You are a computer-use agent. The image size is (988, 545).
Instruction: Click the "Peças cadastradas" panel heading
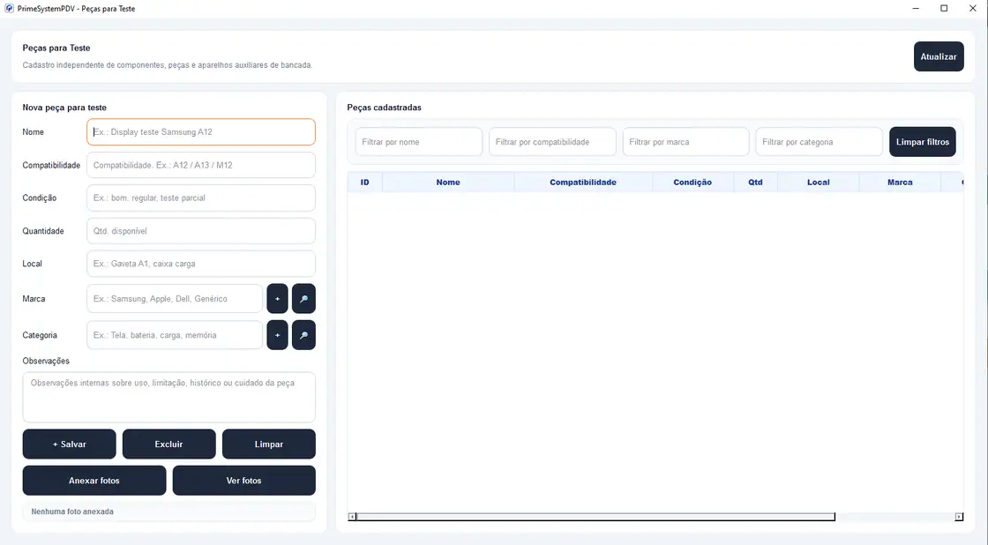coord(385,108)
